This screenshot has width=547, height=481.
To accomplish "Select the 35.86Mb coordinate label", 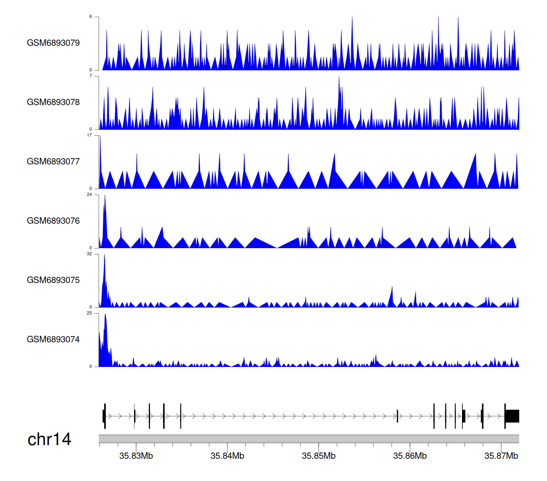I will (410, 456).
